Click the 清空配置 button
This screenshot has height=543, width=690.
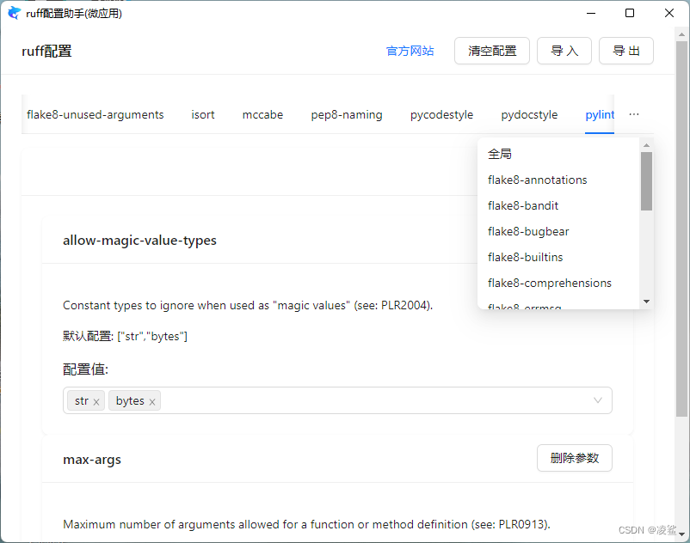pos(492,51)
